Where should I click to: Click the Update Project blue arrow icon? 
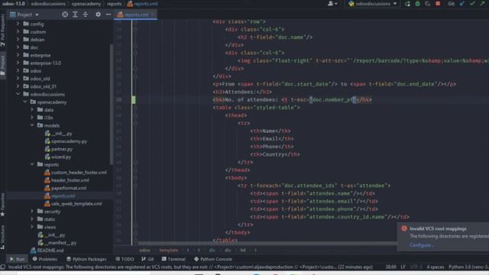point(461,4)
